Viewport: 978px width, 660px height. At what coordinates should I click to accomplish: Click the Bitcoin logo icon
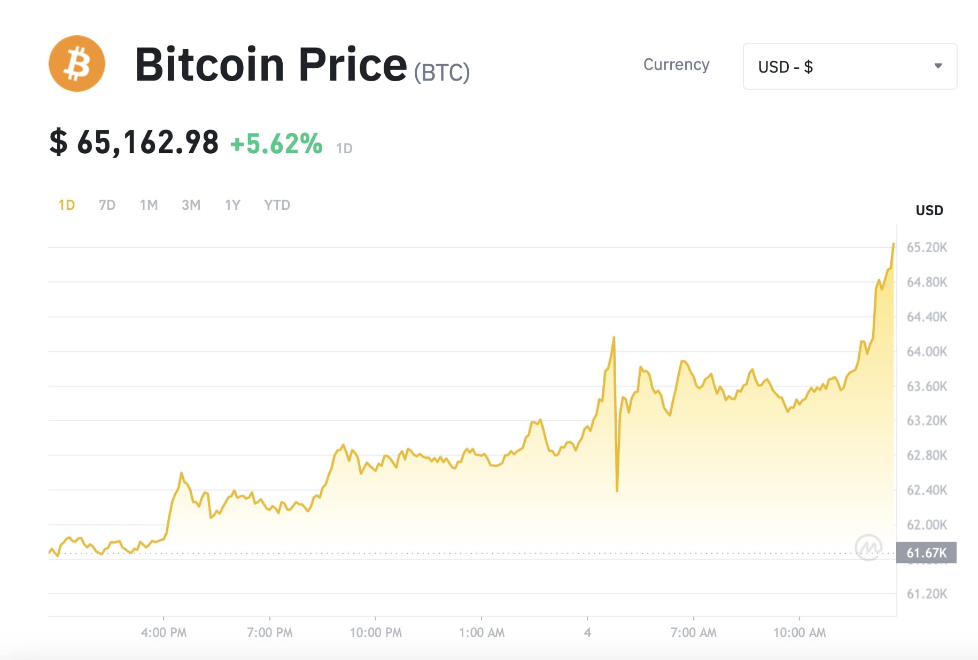coord(77,63)
